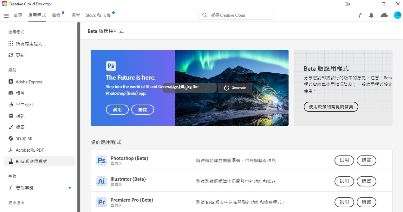
Task: Select 平面設計 category label
Action: tap(24, 105)
